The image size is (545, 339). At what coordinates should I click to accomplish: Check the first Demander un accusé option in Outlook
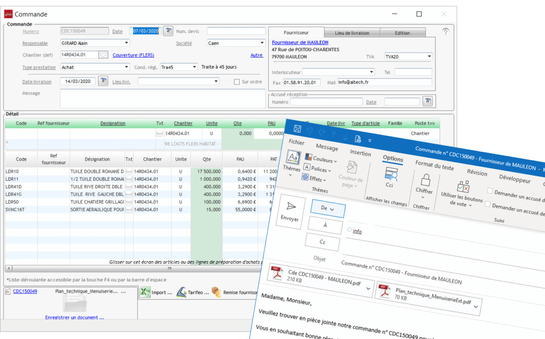pyautogui.click(x=490, y=191)
